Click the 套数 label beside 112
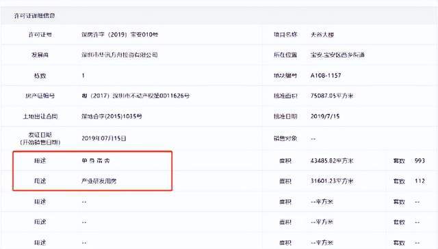Viewport: 438px width, 249px height. coord(399,181)
